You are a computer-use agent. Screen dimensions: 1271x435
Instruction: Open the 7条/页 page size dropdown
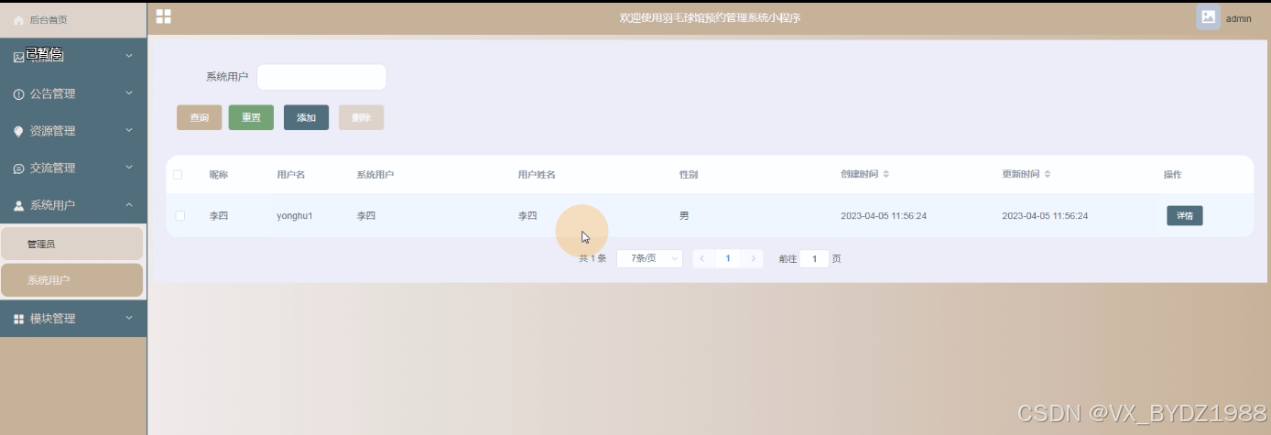(x=650, y=258)
